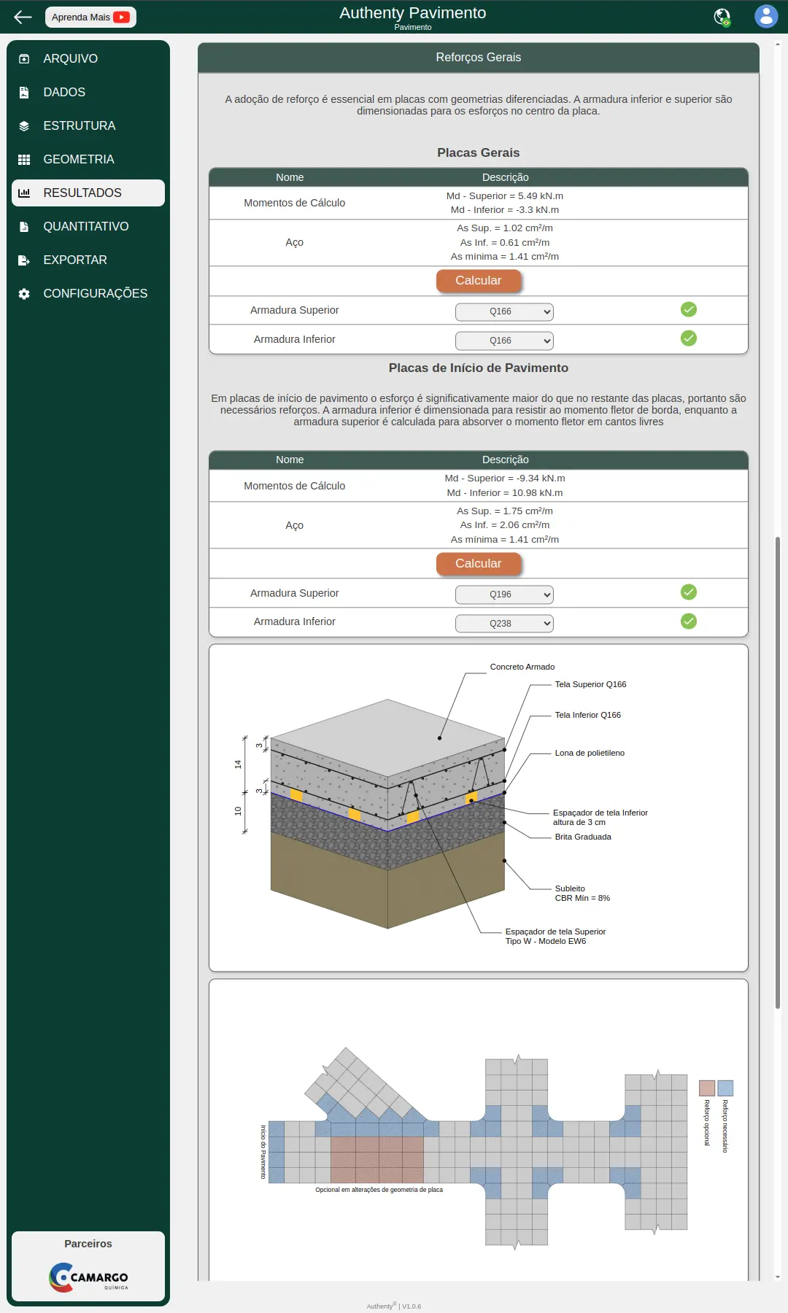Click Calcular for Placas de Início de Pavimento

tap(479, 564)
